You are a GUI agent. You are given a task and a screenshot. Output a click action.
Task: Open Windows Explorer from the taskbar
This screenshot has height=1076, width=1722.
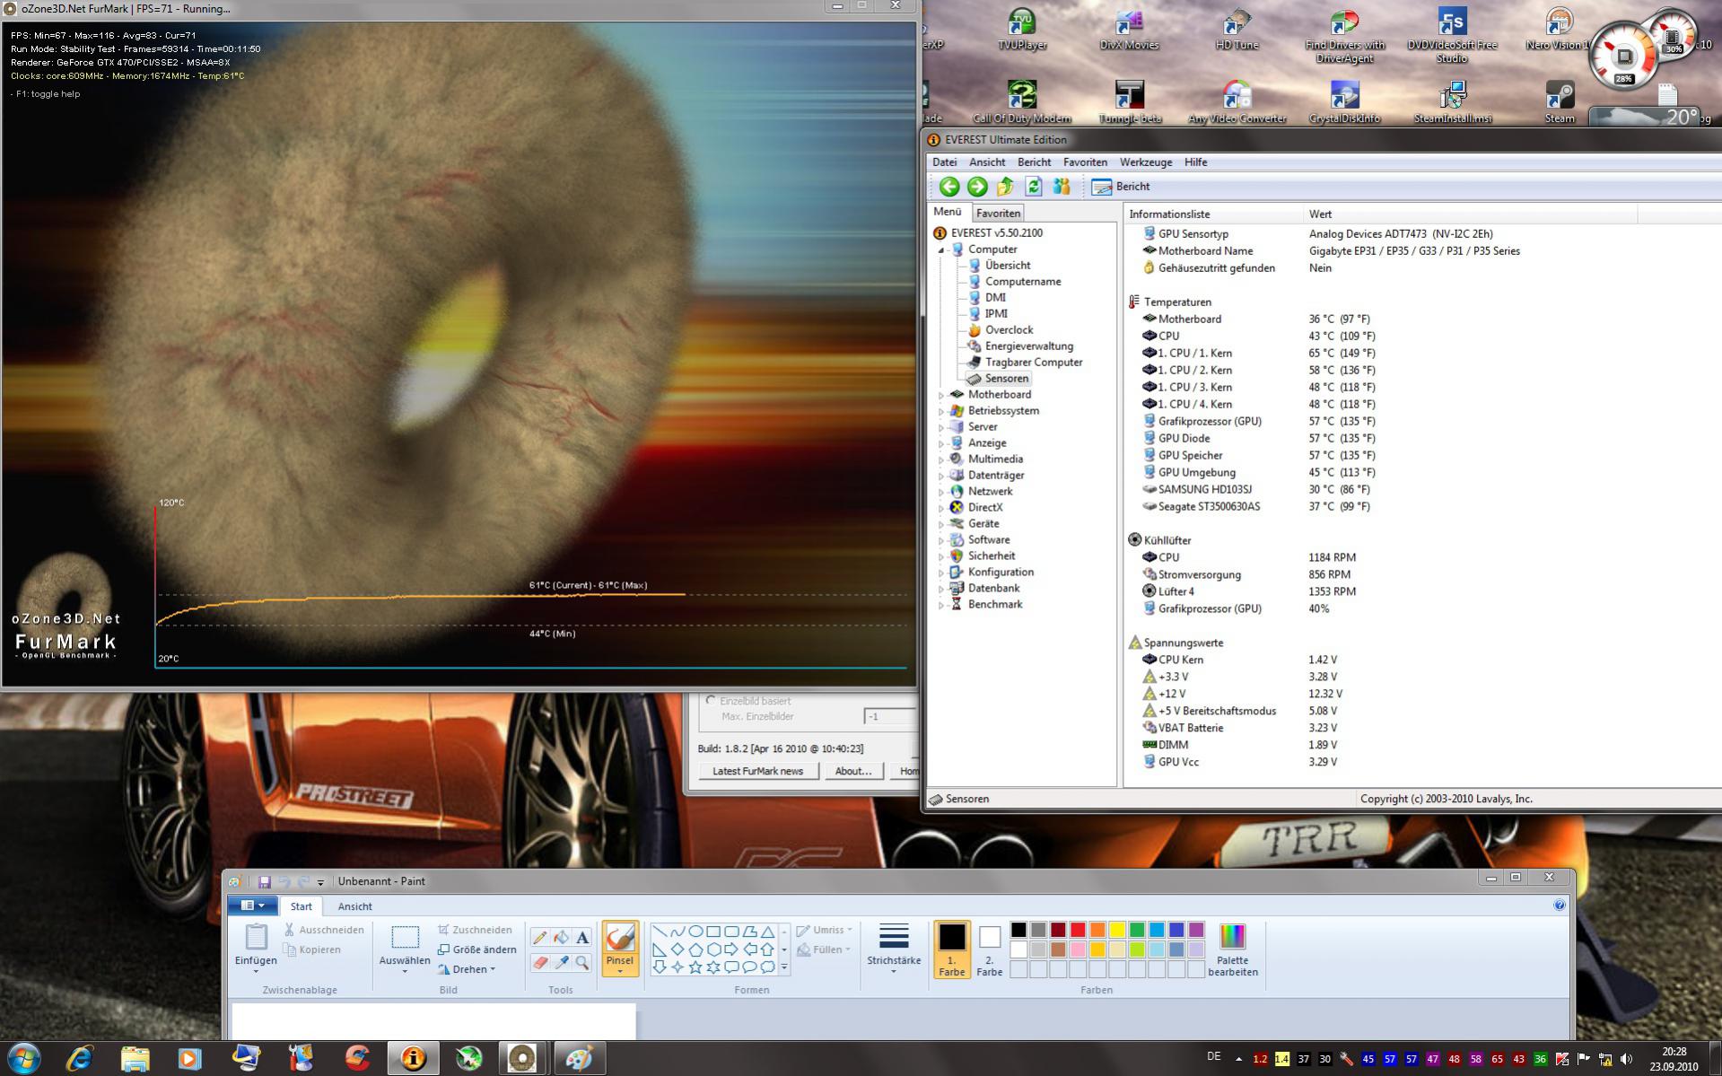(x=135, y=1059)
